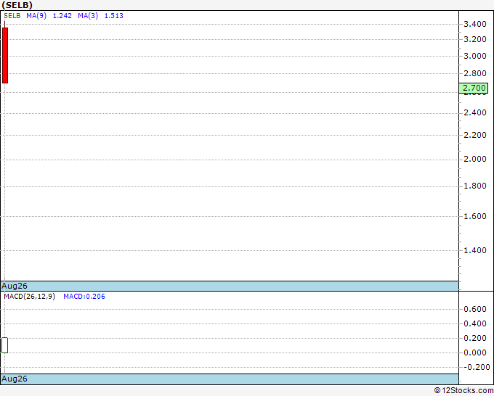Click the 1.600 price axis label
Image resolution: width=494 pixels, height=396 pixels.
475,216
